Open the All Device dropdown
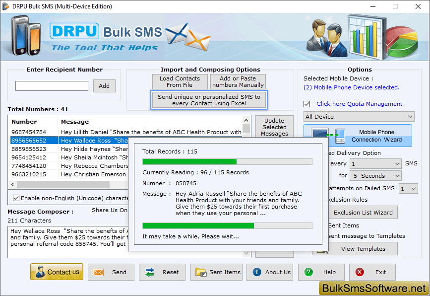Viewport: 430px width, 296px height. point(359,117)
